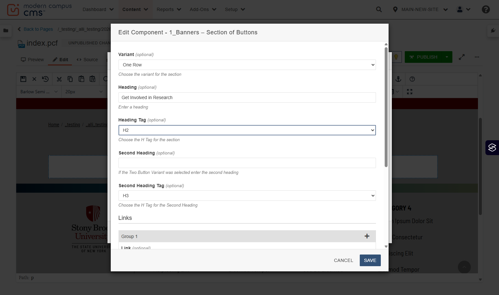This screenshot has width=499, height=295.
Task: Click the Copy icon in editor toolbar
Action: coord(70,79)
